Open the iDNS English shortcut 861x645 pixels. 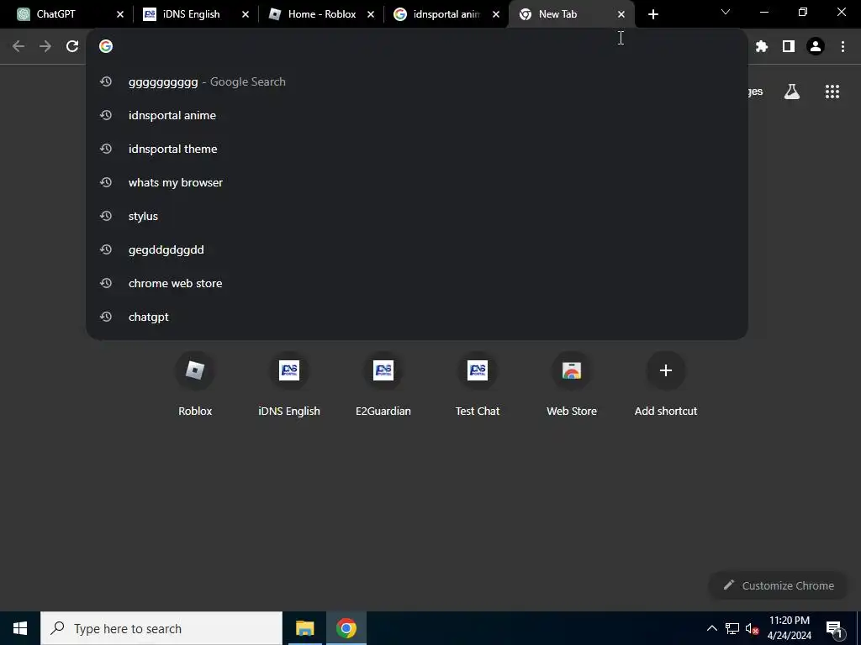click(289, 384)
